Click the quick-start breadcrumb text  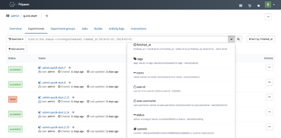tap(30, 16)
